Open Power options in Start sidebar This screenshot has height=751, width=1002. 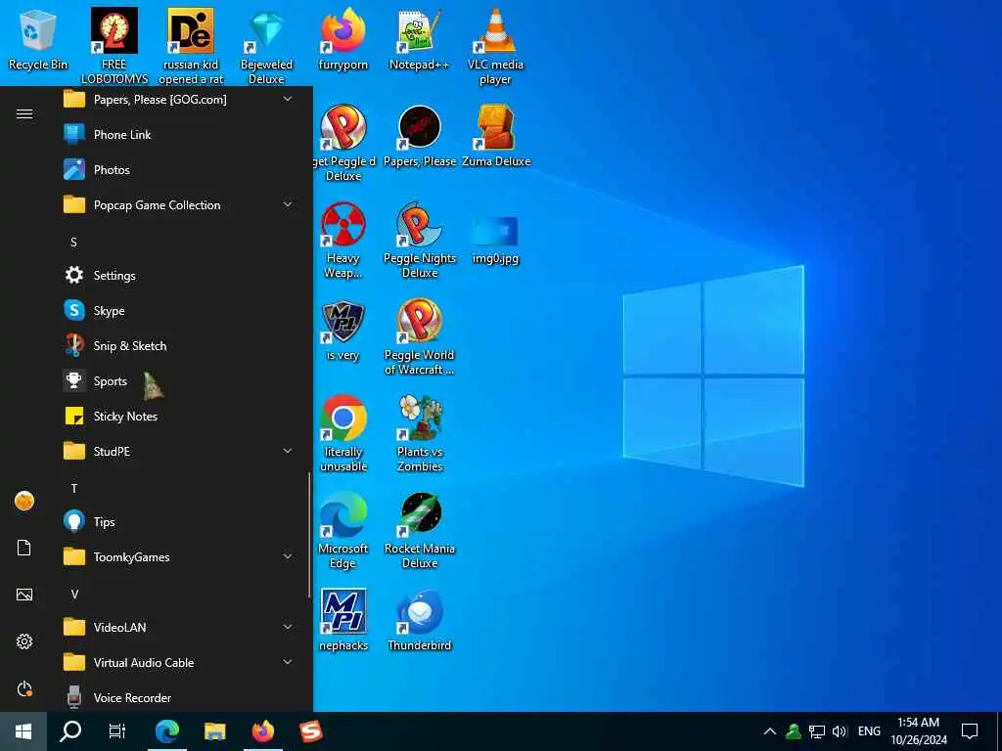tap(24, 689)
